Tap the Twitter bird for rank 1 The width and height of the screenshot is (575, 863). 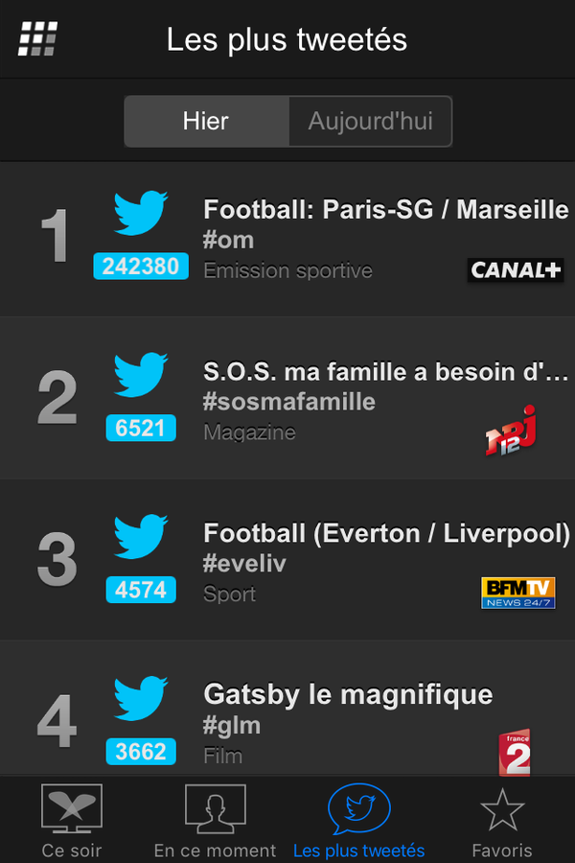tap(141, 213)
